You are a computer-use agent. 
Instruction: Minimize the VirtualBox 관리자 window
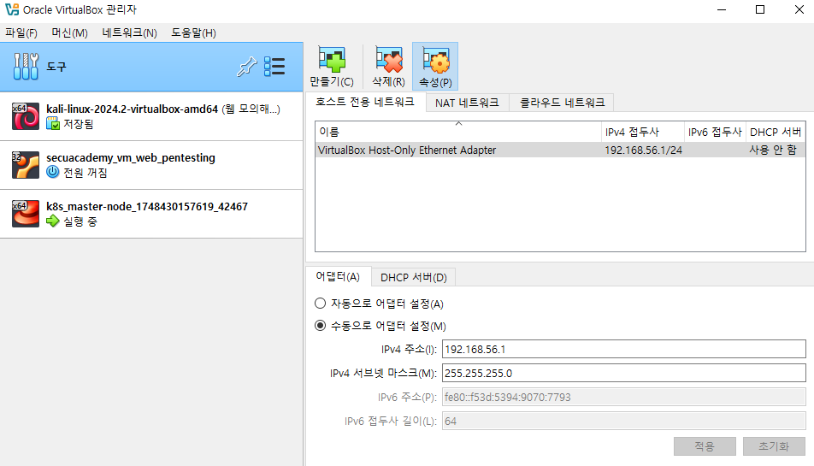(x=722, y=10)
